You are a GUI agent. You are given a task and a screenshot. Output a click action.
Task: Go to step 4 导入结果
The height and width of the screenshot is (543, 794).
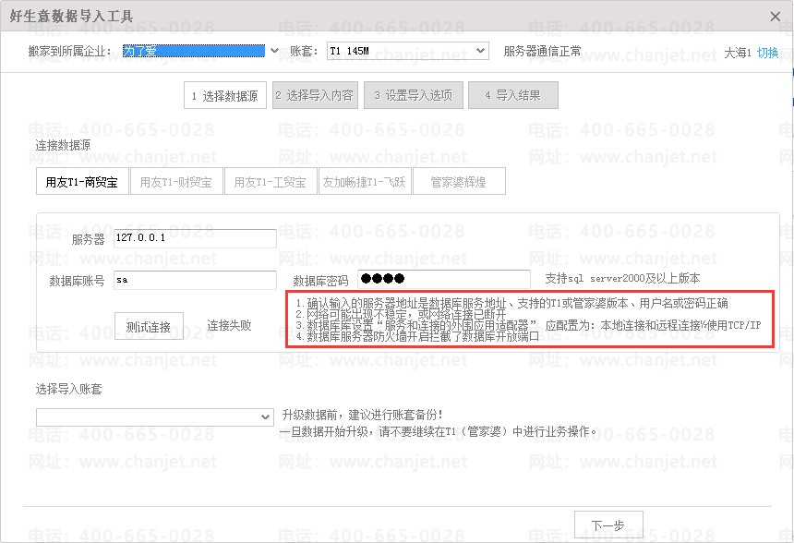[513, 95]
